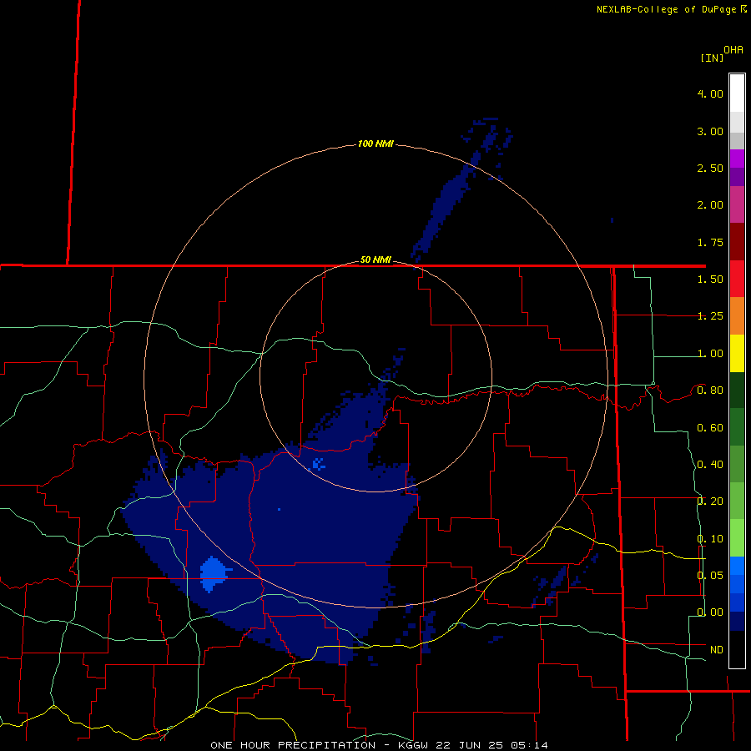This screenshot has width=751, height=751.
Task: Click the 1.25 legend value
Action: pos(710,316)
